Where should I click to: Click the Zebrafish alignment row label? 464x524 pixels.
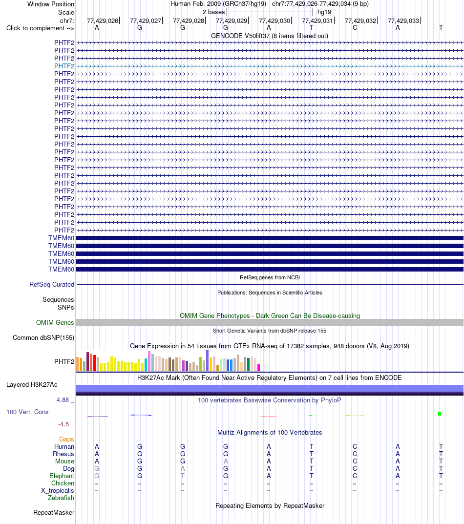coord(61,498)
